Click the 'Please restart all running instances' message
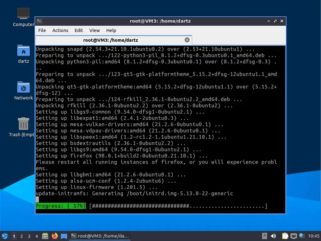Screen dimensions: 321x241 click(156, 165)
